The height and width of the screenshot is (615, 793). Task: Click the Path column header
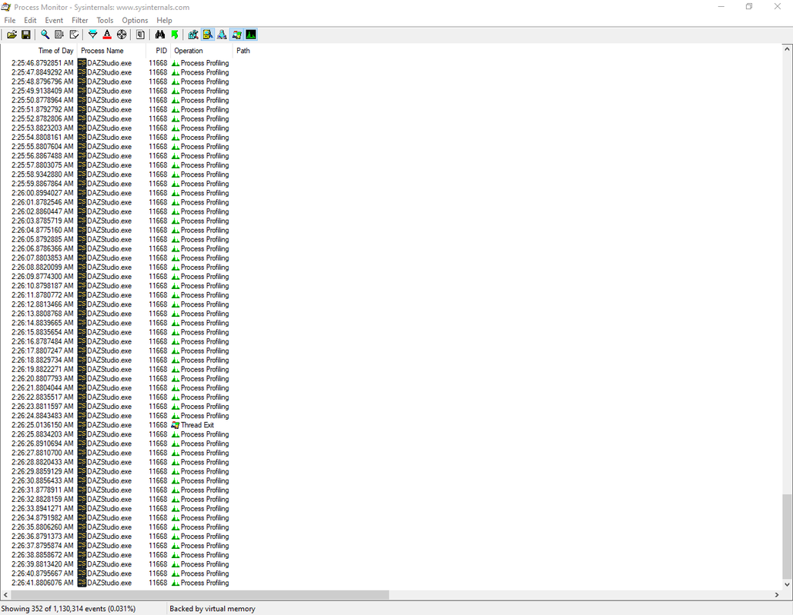(x=243, y=51)
